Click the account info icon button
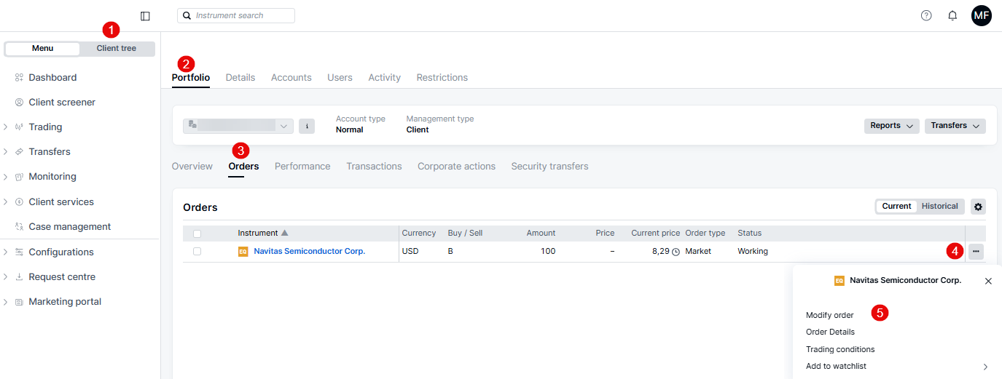 coord(307,127)
